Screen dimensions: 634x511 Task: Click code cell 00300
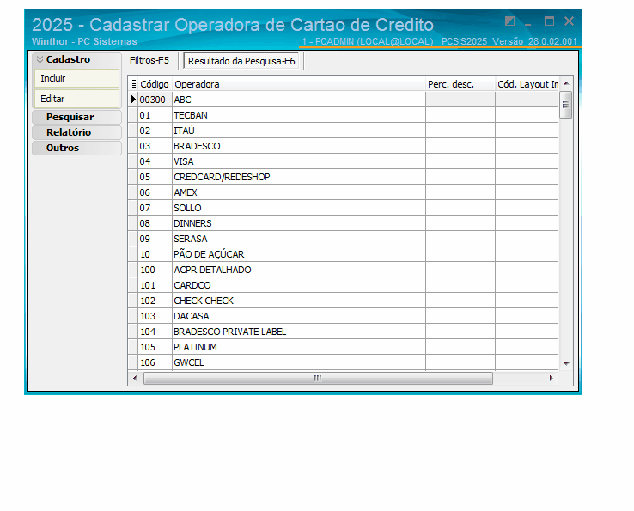click(155, 100)
